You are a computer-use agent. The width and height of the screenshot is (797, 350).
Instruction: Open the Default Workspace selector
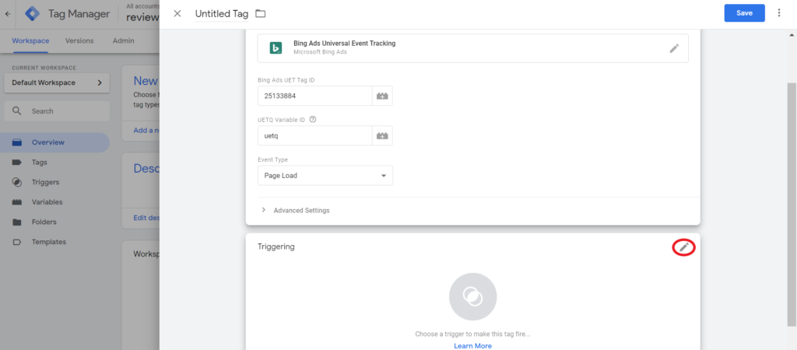(x=57, y=82)
